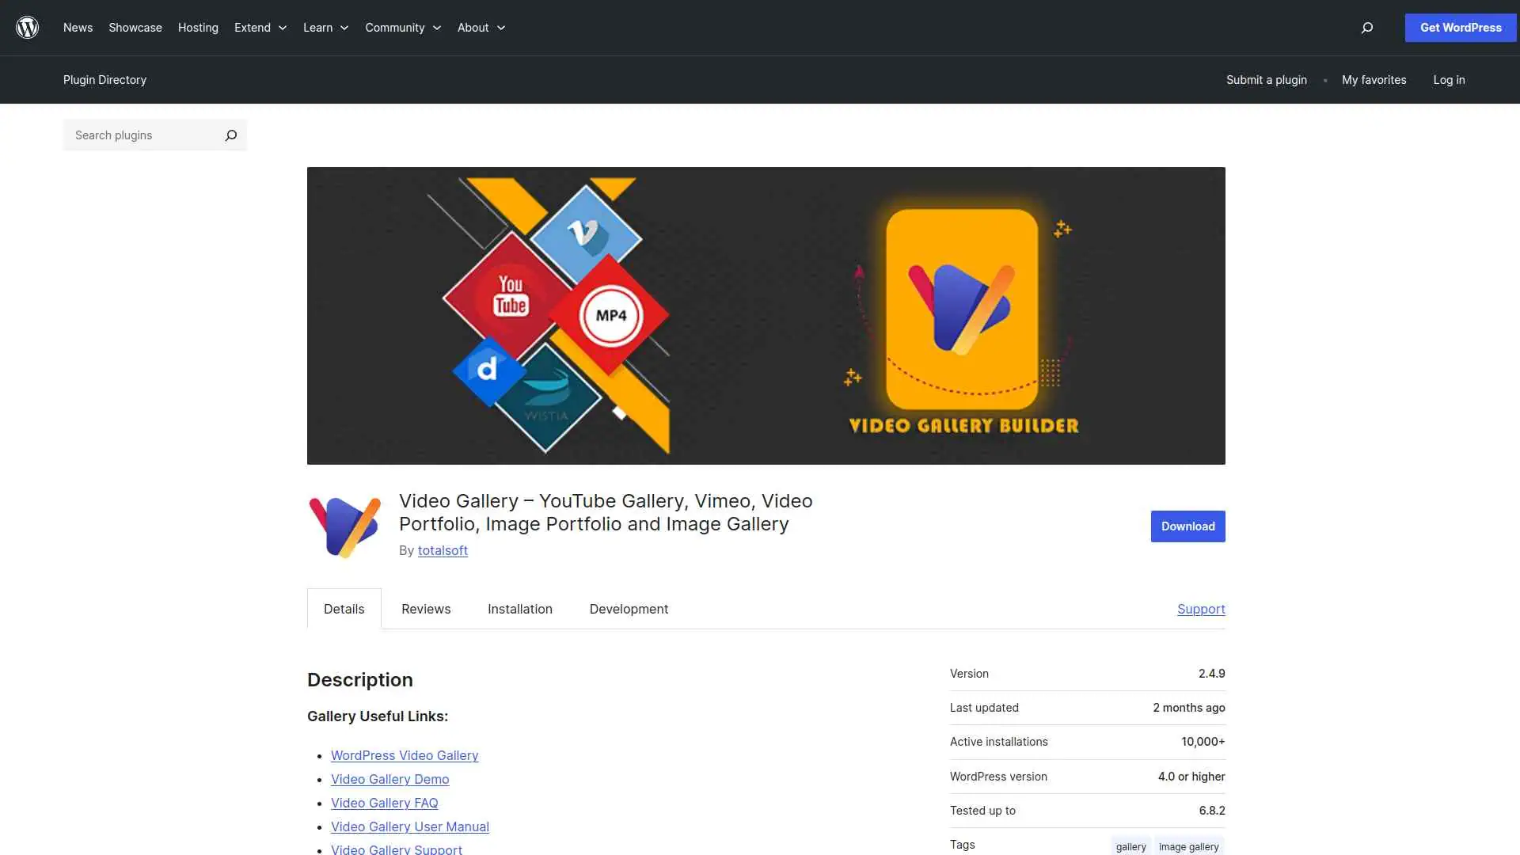
Task: Click the Video Gallery Builder banner image
Action: [766, 315]
